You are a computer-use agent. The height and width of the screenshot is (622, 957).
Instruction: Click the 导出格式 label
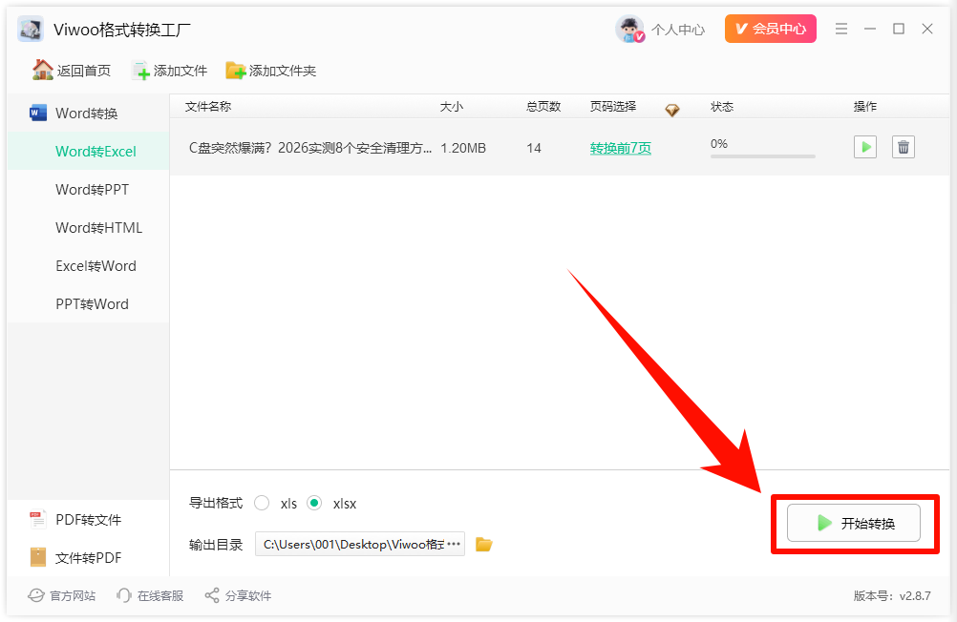(x=216, y=503)
